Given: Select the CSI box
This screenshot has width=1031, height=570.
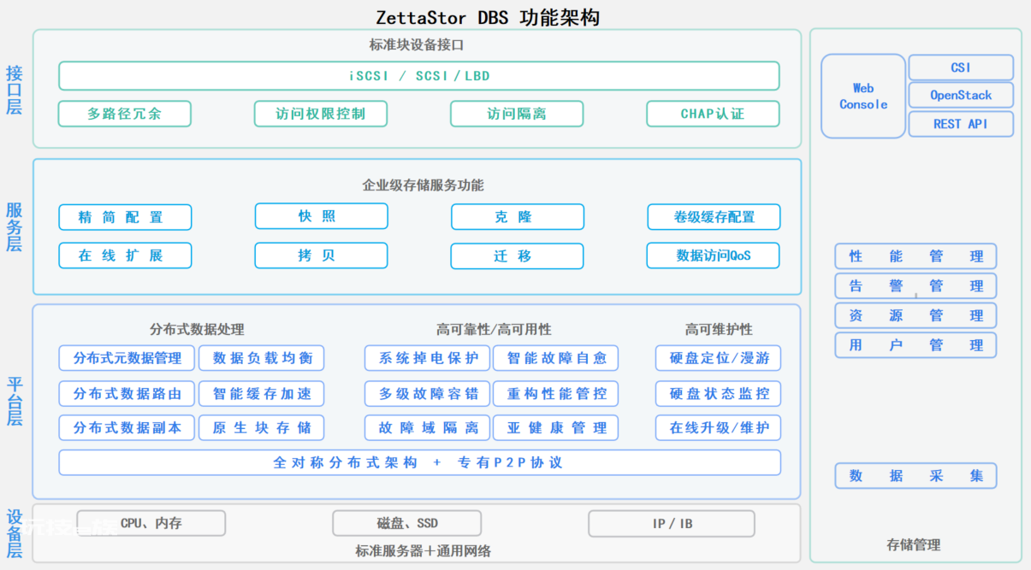Looking at the screenshot, I should [x=961, y=68].
